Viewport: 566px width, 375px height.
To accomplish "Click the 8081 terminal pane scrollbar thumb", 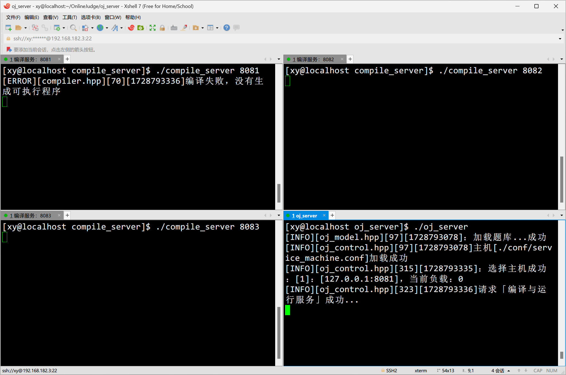I will click(x=279, y=193).
